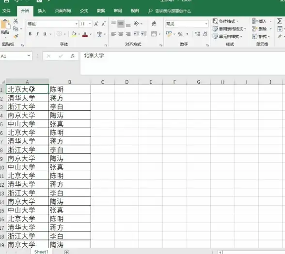Select the Sheet1 tab
This screenshot has width=285, height=254.
(41, 252)
